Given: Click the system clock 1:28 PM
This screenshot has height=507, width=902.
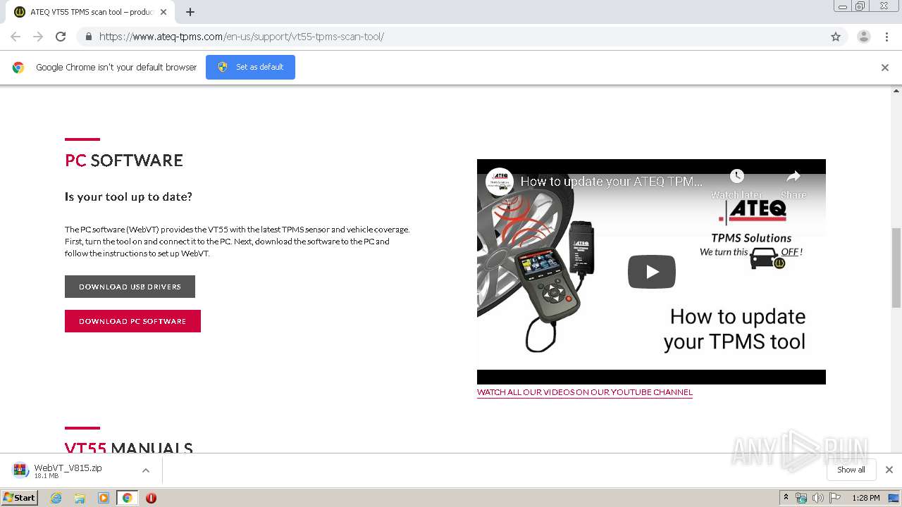Looking at the screenshot, I should [866, 498].
